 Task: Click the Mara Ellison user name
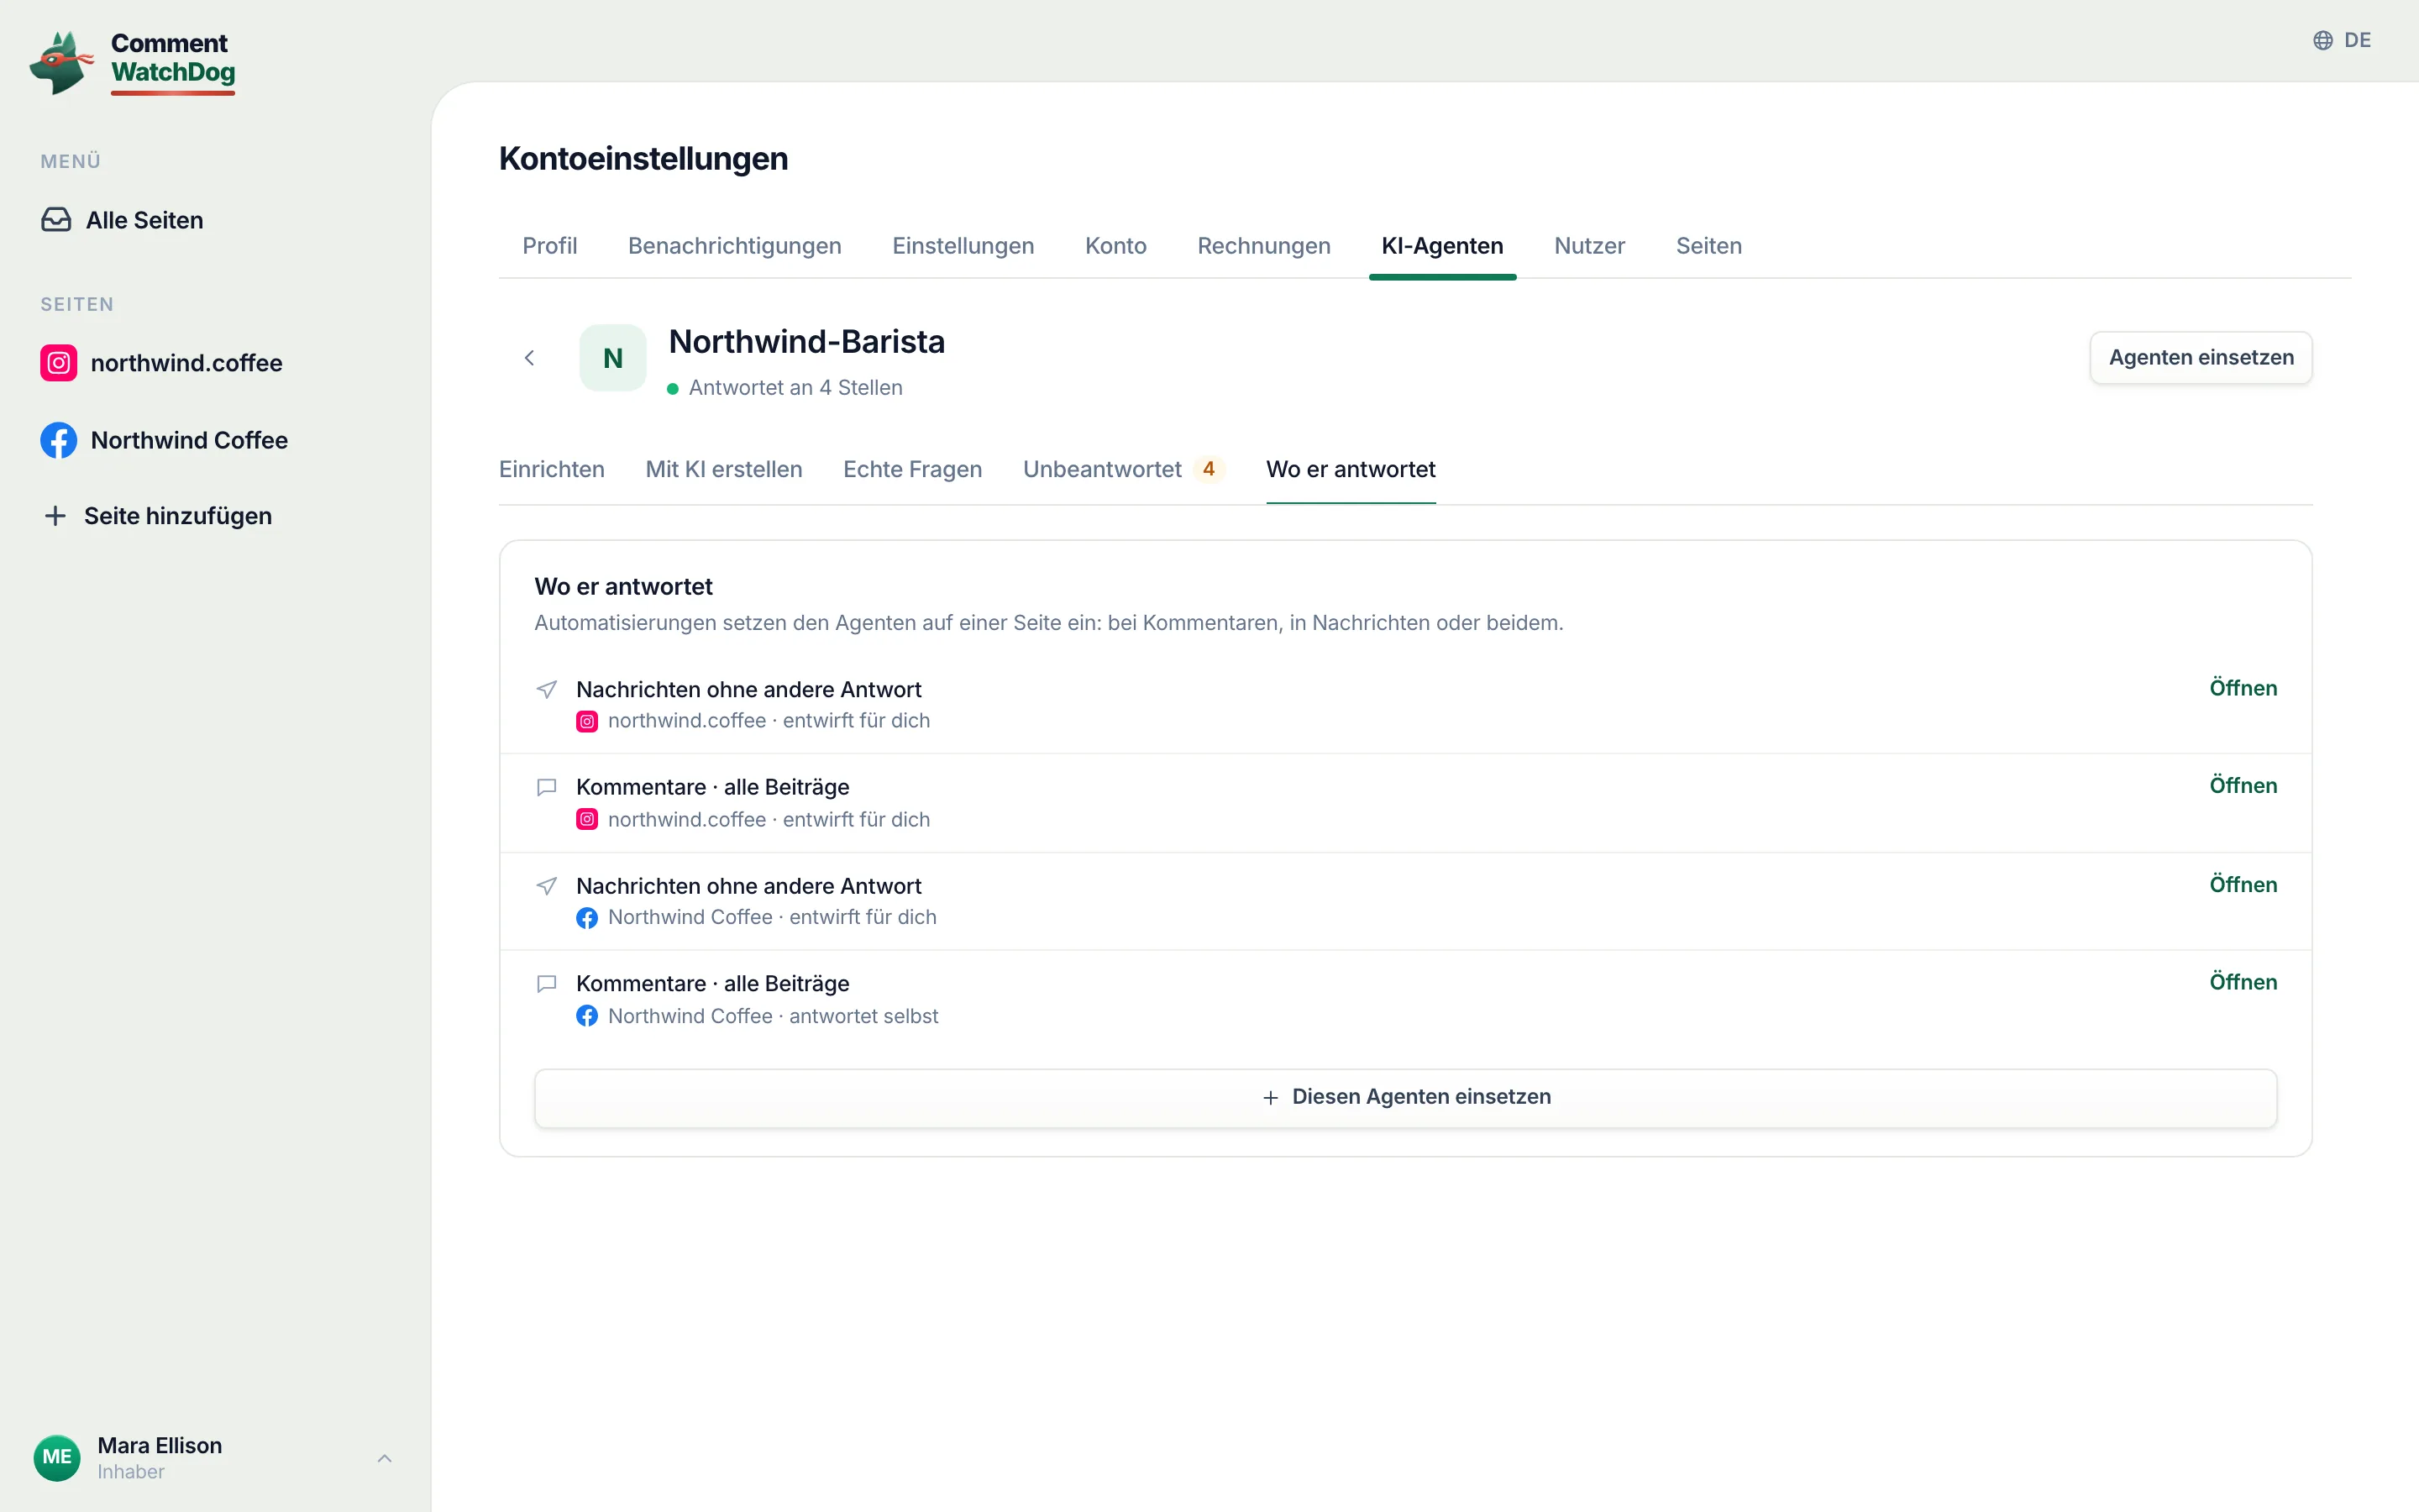coord(160,1445)
